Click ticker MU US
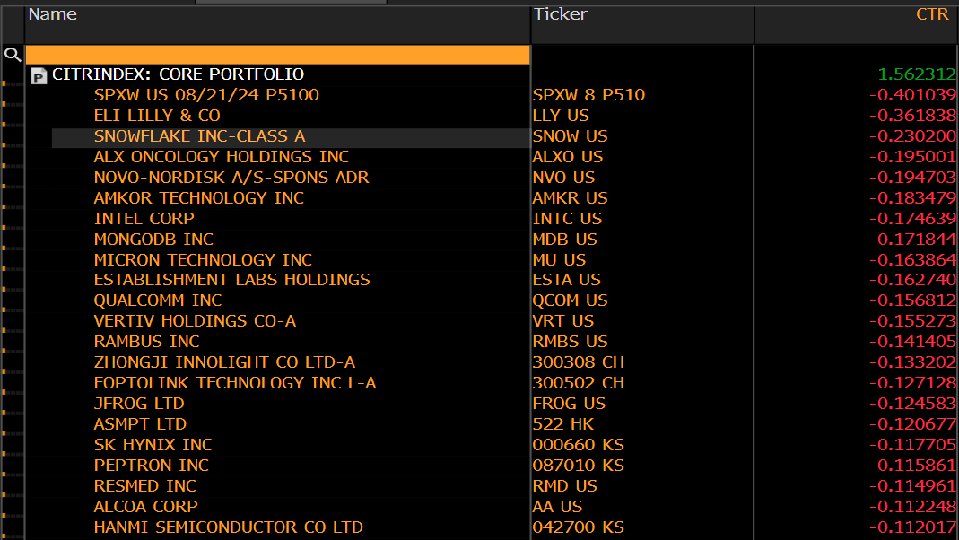Screen dimensions: 959x540 [x=559, y=260]
